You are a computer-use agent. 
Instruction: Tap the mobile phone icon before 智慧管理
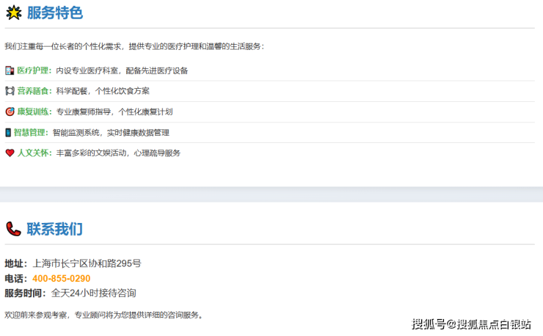(x=9, y=133)
